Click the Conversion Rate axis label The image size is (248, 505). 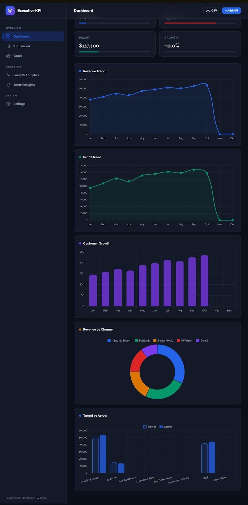click(145, 480)
